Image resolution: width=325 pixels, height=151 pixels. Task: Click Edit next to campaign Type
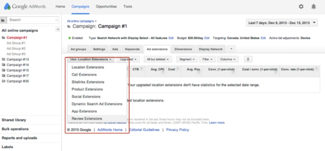[171, 38]
